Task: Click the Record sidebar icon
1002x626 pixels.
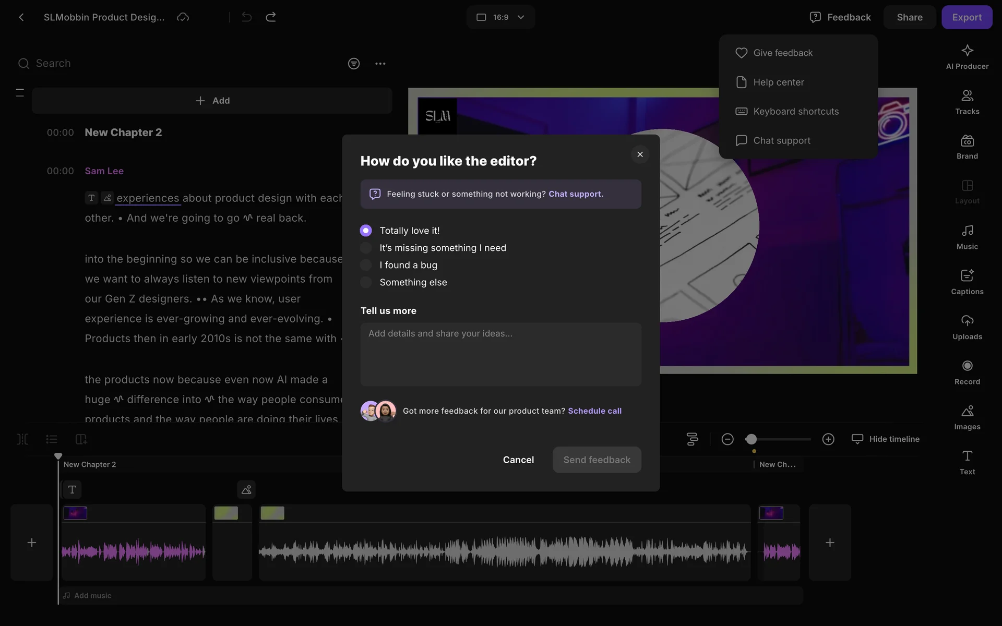Action: (967, 372)
